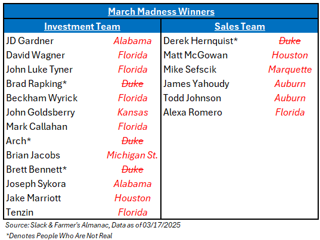
Task: Click the James Yahoudy name cell
Action: pos(196,84)
